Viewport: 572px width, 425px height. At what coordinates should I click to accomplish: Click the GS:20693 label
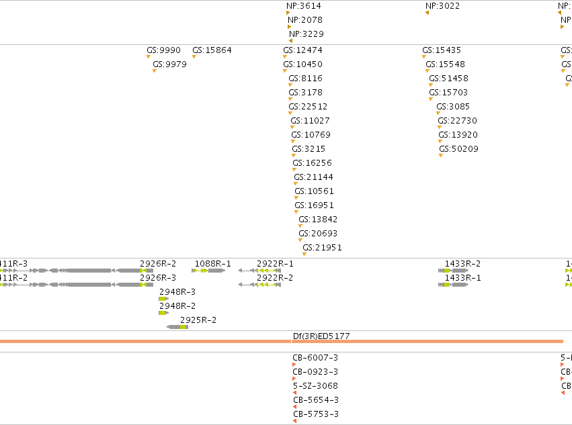(318, 234)
